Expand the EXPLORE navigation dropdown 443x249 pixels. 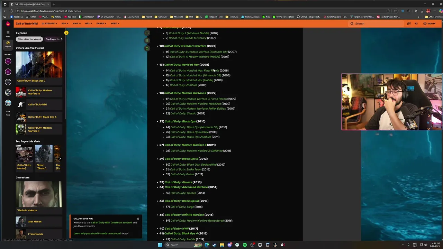tap(49, 24)
